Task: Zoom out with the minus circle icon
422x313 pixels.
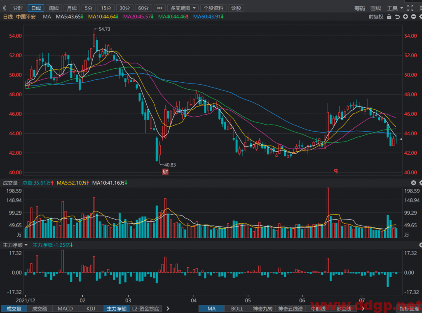Action: pyautogui.click(x=414, y=16)
